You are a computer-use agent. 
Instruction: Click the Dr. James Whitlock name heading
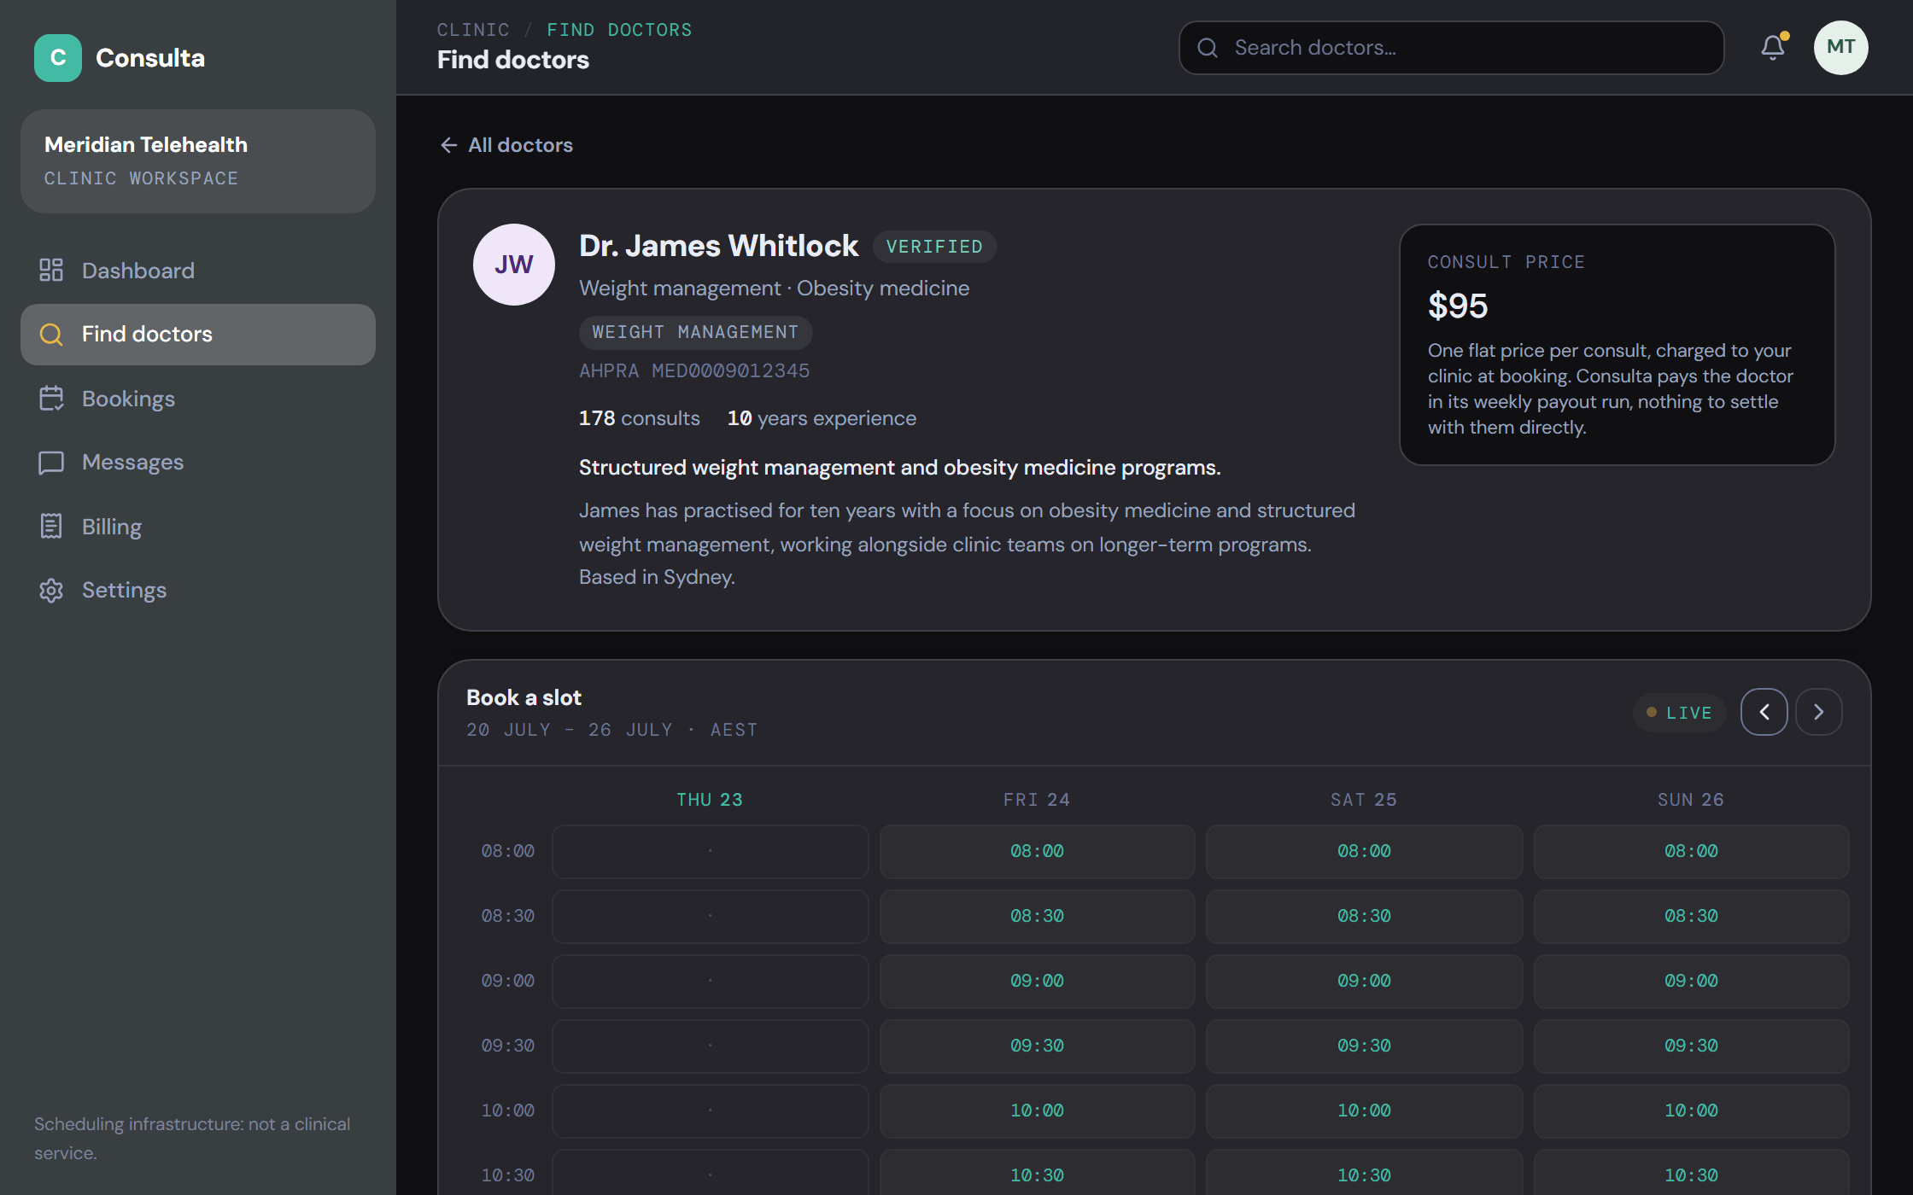[718, 246]
